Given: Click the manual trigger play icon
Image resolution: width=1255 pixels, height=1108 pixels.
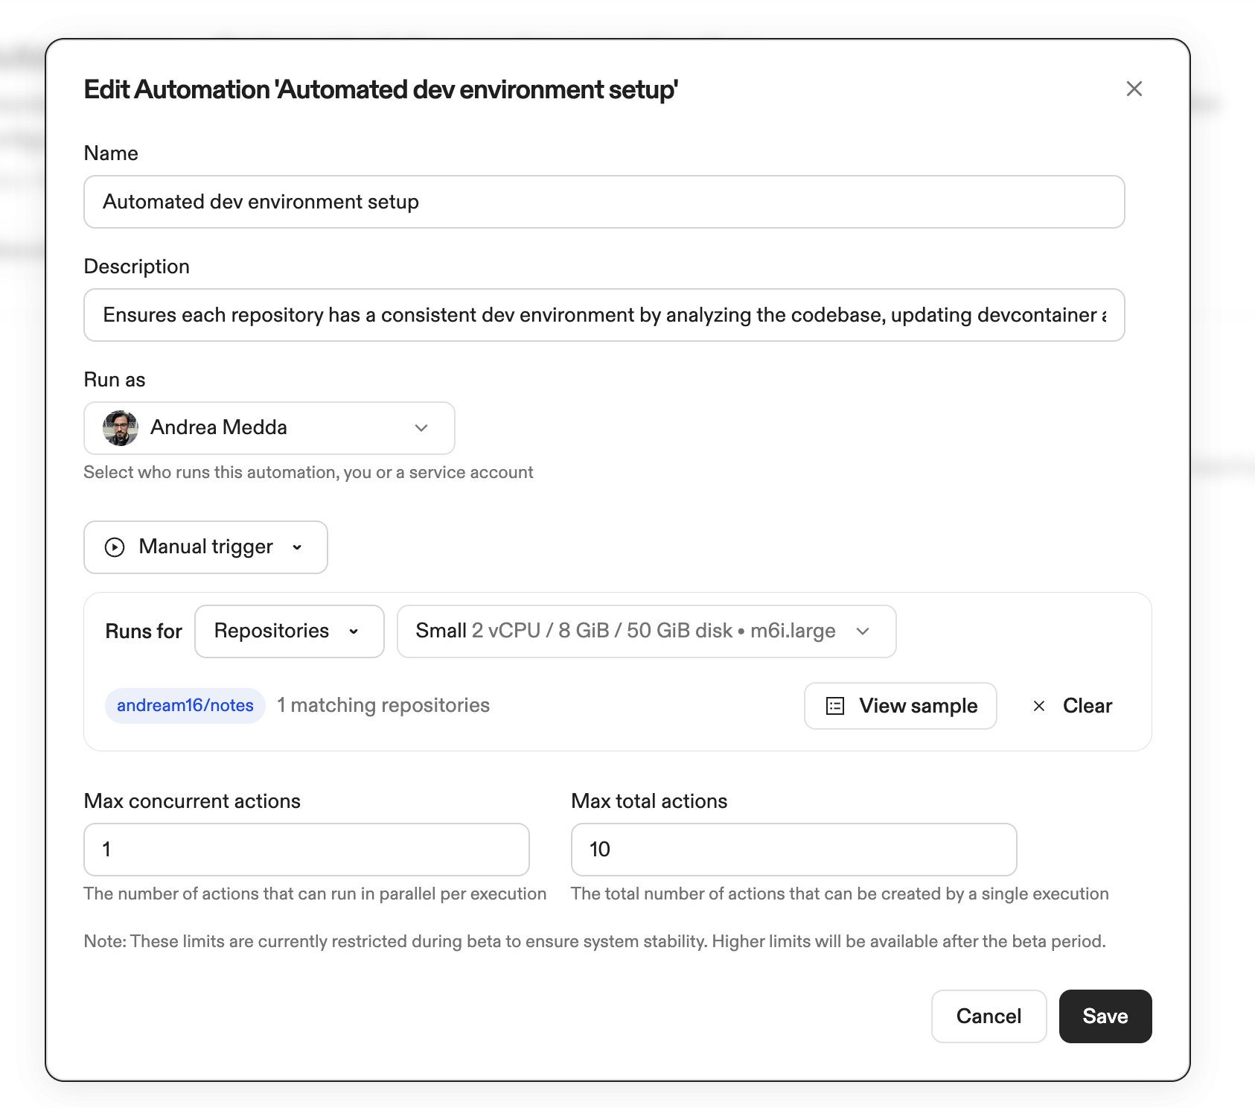Looking at the screenshot, I should tap(114, 547).
